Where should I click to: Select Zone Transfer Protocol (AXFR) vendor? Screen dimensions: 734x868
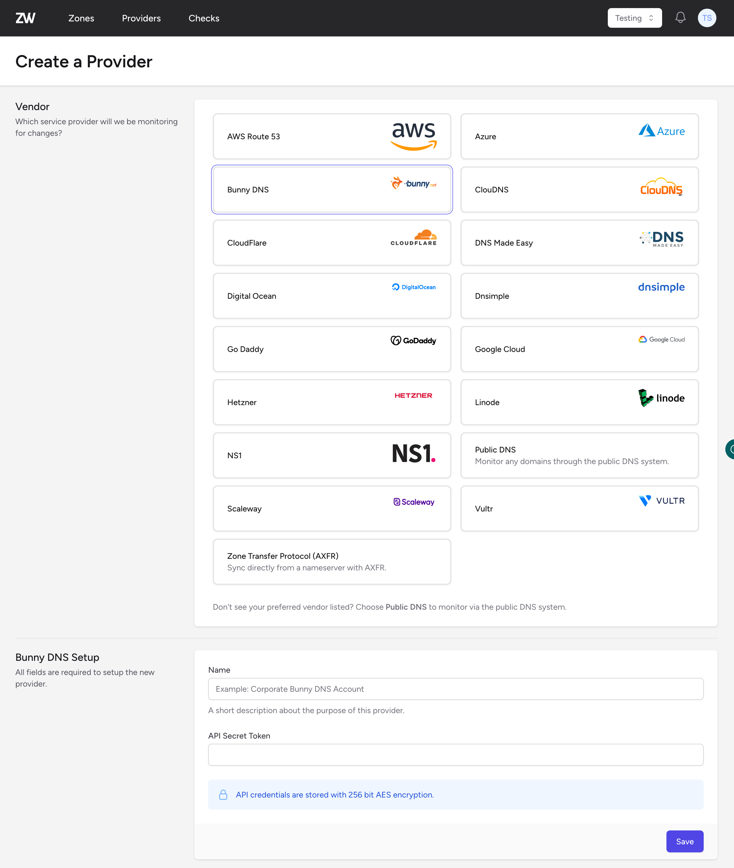[332, 561]
